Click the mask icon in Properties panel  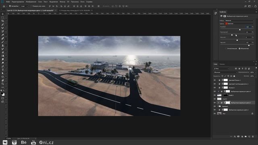point(225,16)
